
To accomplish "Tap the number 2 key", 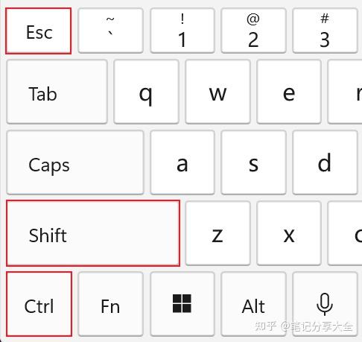I will click(253, 31).
